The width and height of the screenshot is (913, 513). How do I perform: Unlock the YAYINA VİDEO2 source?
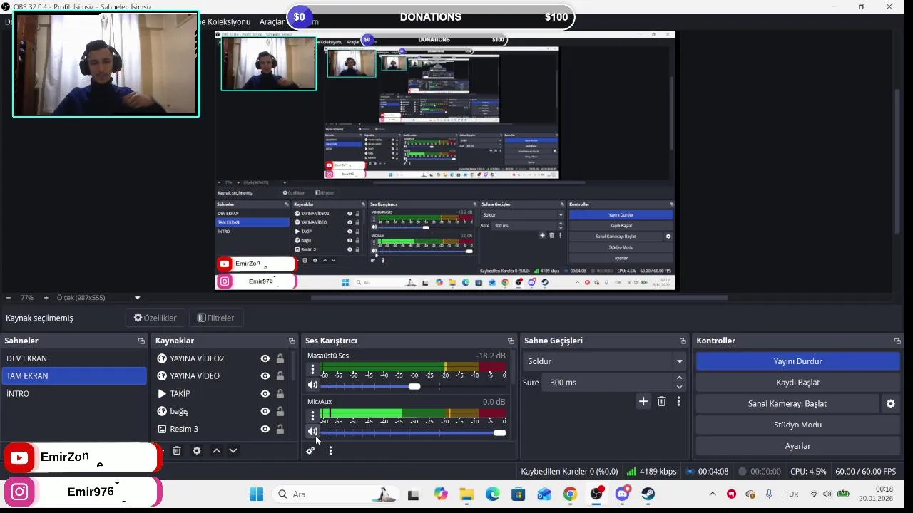coord(280,358)
